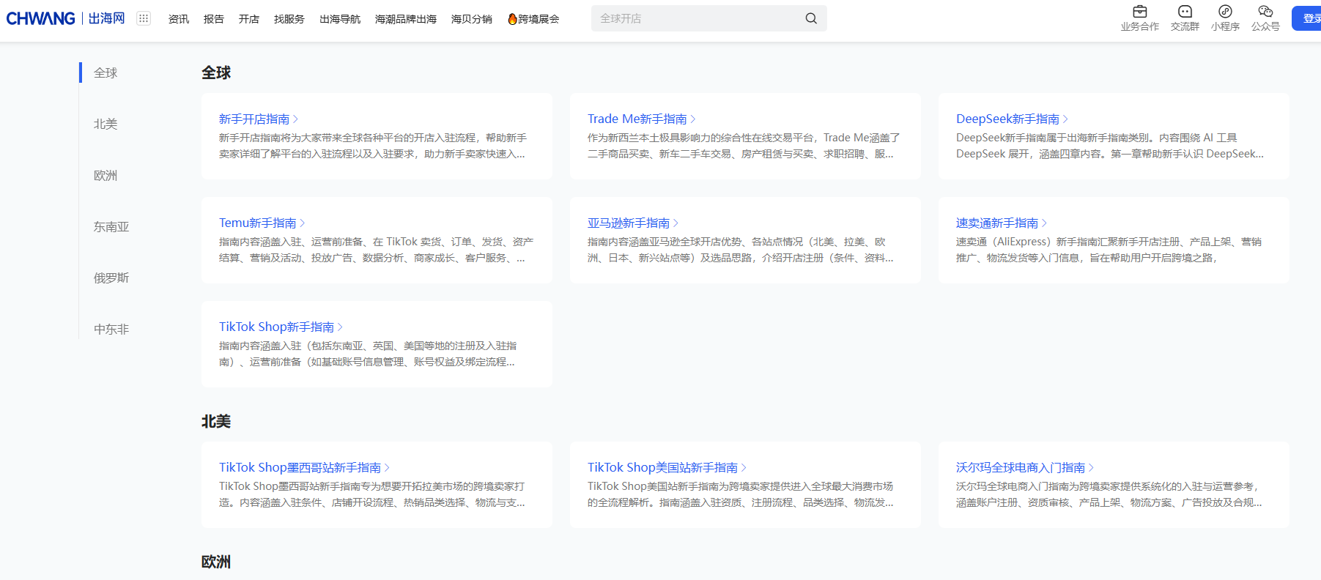Click the blue 登录 button
This screenshot has width=1321, height=580.
[x=1308, y=18]
